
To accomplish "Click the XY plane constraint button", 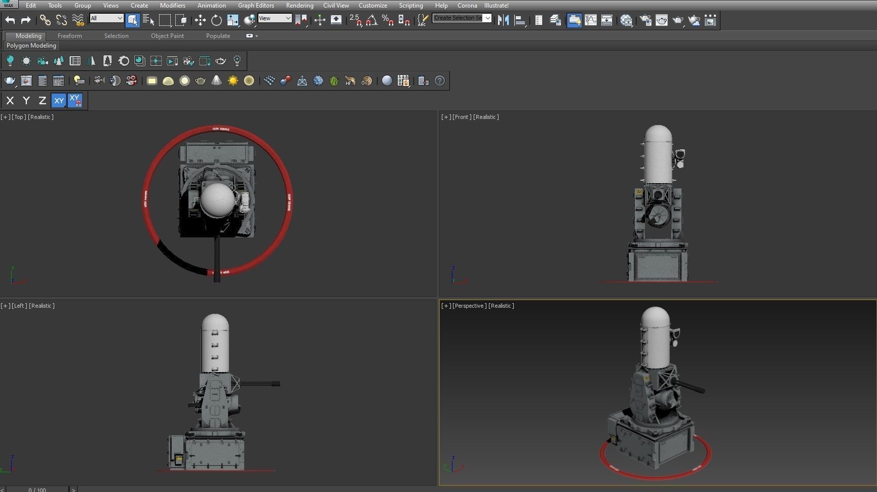I will (59, 100).
